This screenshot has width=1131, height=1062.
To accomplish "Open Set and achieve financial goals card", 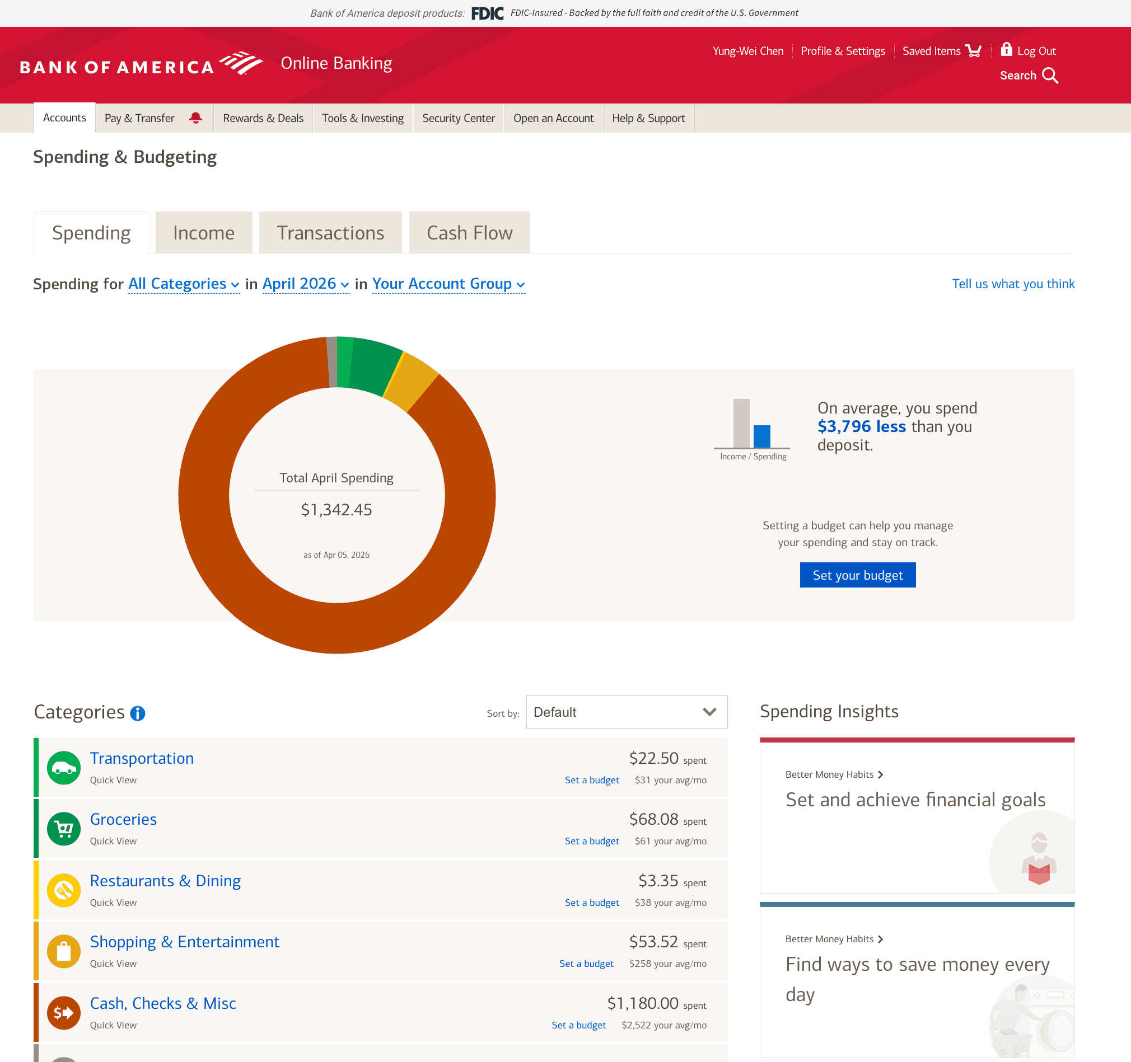I will [916, 800].
